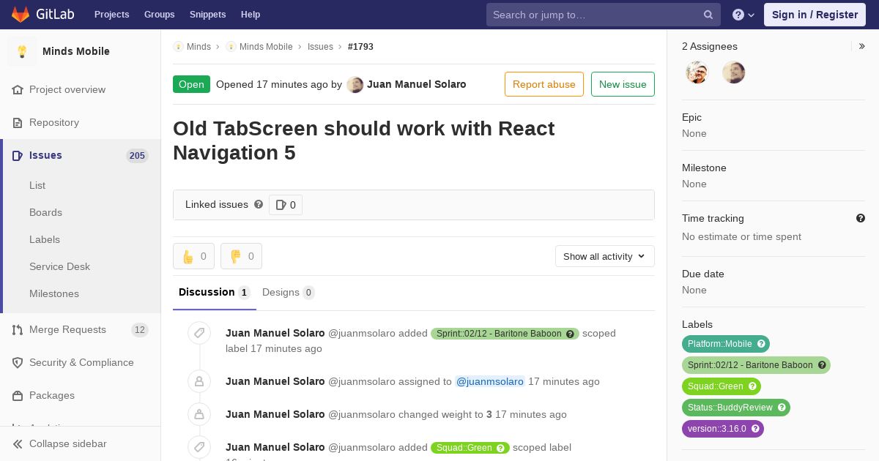Click the linked issues count badge

click(286, 205)
